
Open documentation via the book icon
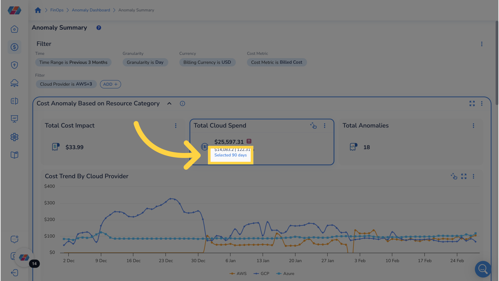[x=14, y=155]
